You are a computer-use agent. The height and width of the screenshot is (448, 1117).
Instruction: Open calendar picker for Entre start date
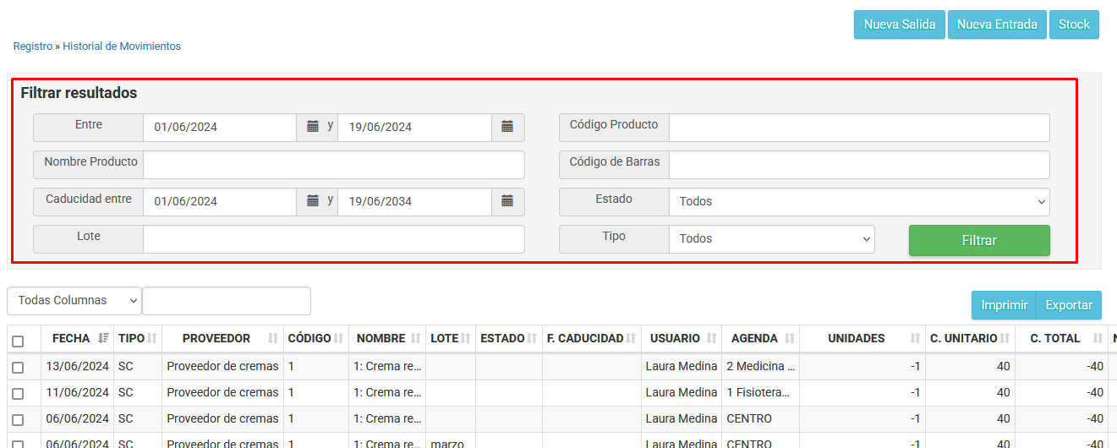[x=312, y=127]
